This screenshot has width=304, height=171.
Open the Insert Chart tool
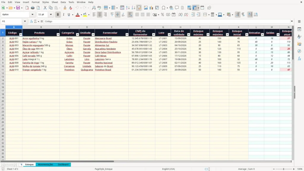[151, 8]
